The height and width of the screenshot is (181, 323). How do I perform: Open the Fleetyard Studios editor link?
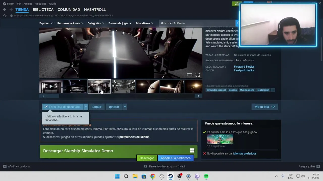tap(244, 70)
